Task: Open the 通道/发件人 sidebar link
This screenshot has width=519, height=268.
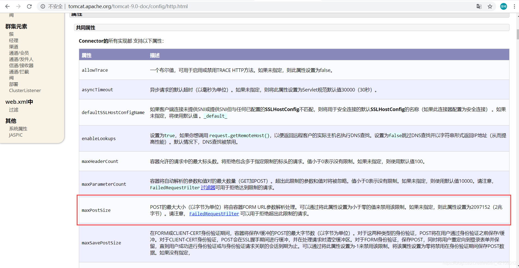Action: point(21,59)
